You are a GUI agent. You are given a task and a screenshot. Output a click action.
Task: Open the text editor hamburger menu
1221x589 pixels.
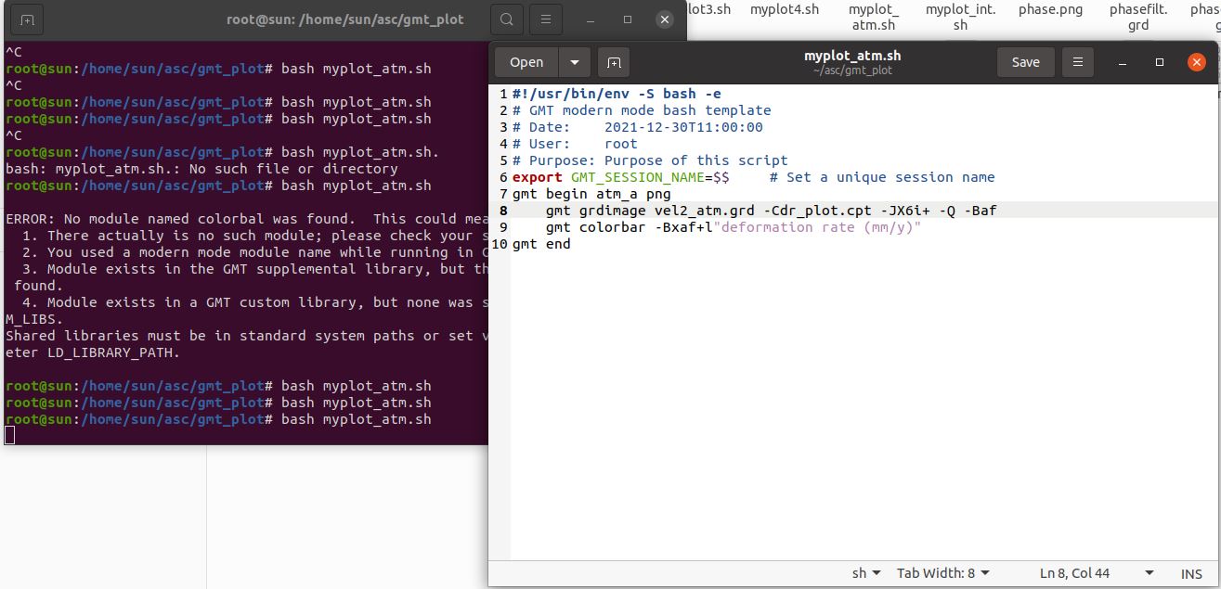1078,62
